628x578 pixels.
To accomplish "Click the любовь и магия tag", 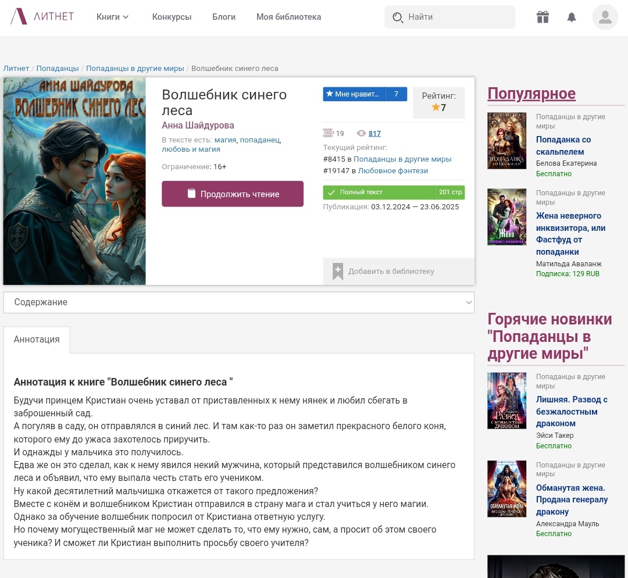I will [191, 149].
